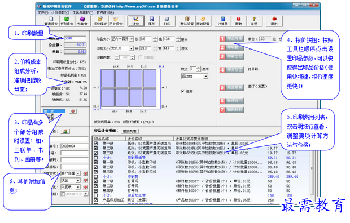
Task: Uncheck first 第一联 纸张 row checkbox
Action: coord(96,143)
